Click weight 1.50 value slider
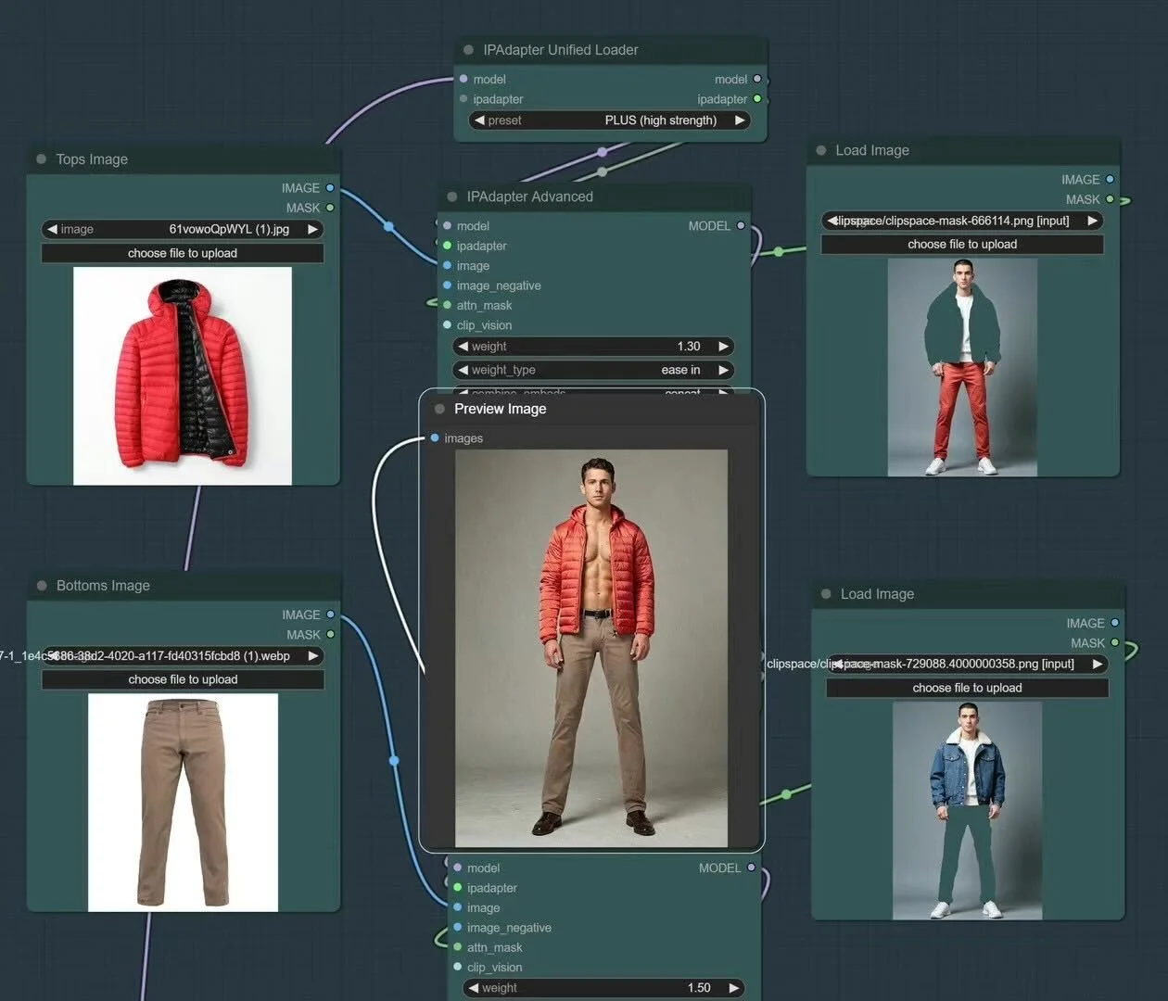Screen dimensions: 1168x1001 (x=603, y=988)
